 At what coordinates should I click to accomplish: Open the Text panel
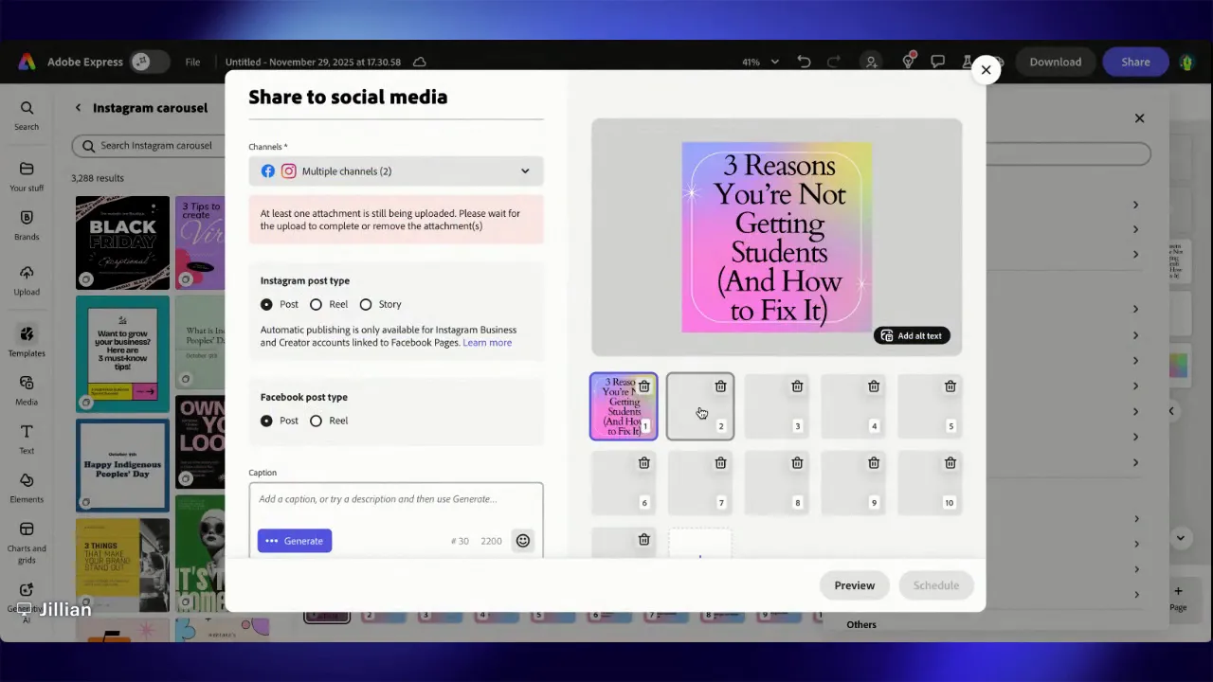(26, 439)
